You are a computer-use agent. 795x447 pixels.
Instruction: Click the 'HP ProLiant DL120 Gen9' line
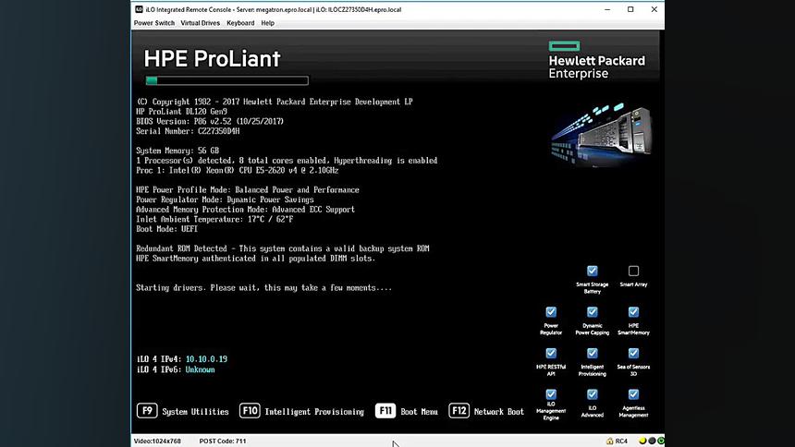pos(181,112)
